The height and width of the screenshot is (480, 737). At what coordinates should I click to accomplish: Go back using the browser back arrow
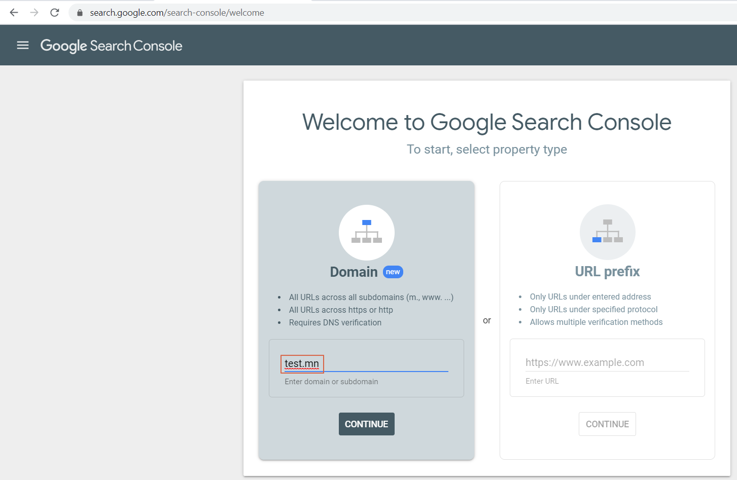14,13
